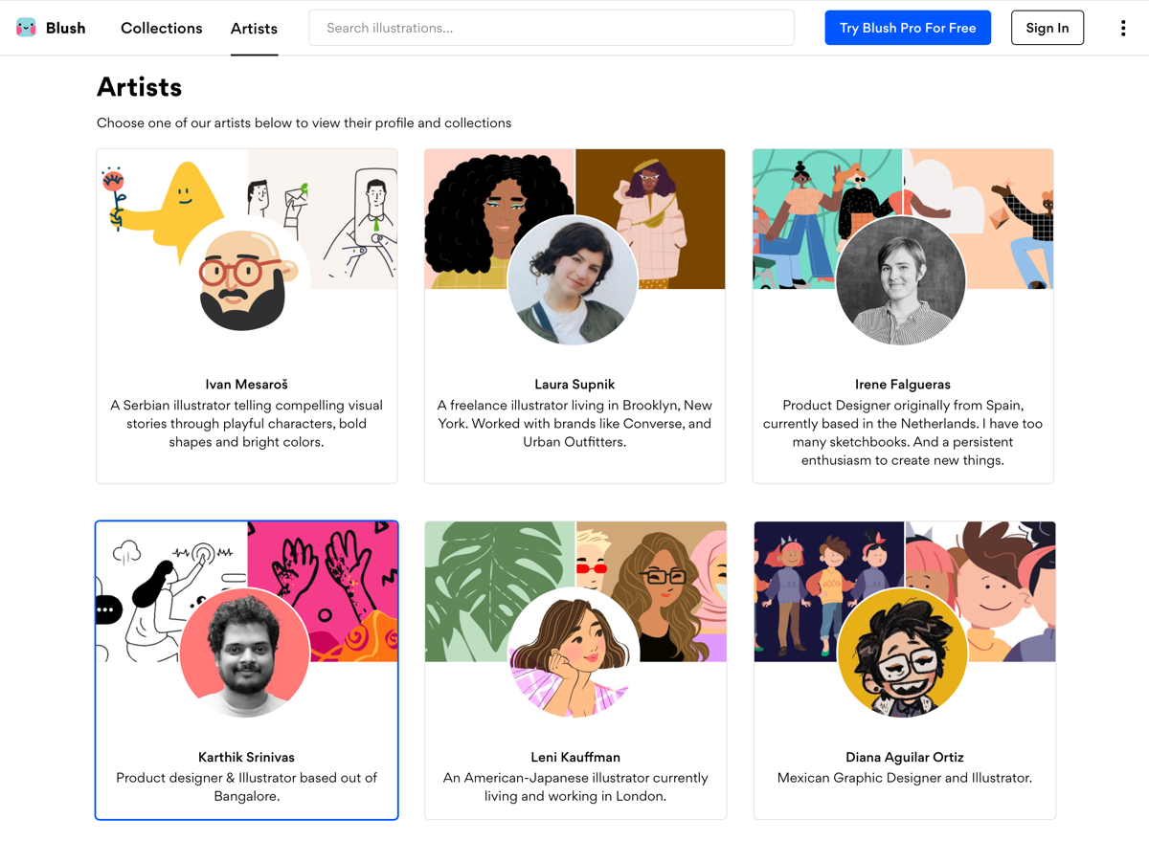The width and height of the screenshot is (1149, 841).
Task: Click Try Blush Pro For Free
Action: (x=908, y=27)
